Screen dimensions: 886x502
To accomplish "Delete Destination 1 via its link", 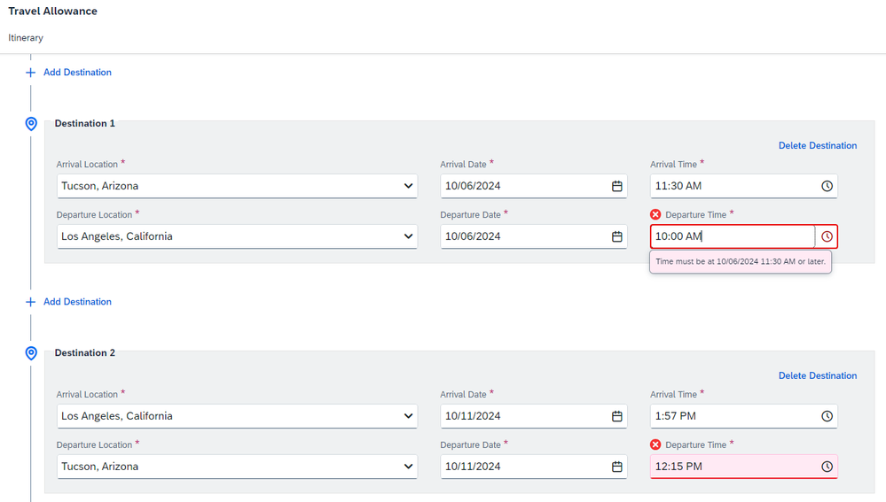I will [x=817, y=145].
